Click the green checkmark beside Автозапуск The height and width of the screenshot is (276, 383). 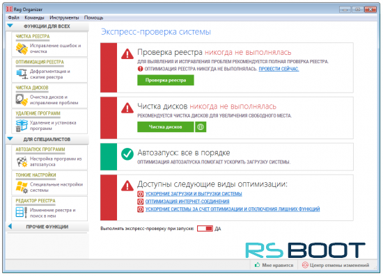pos(127,154)
